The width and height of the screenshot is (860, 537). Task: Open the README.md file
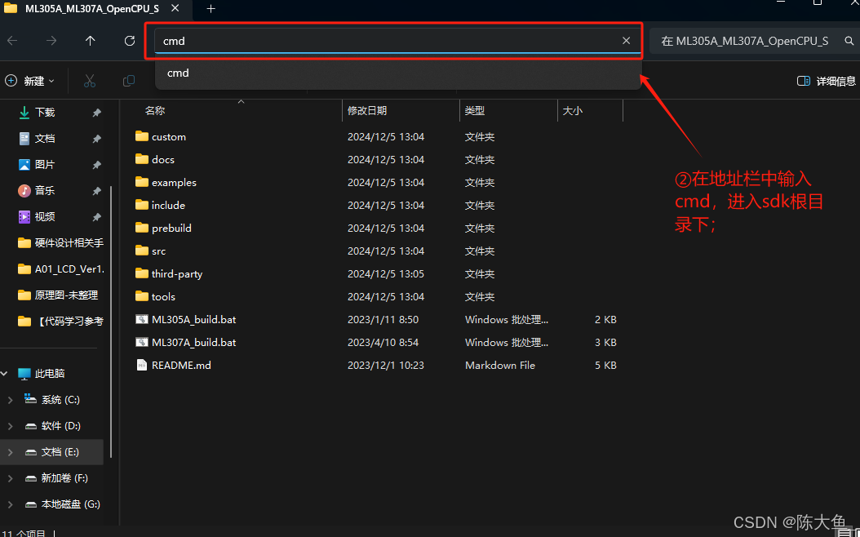[x=180, y=365]
